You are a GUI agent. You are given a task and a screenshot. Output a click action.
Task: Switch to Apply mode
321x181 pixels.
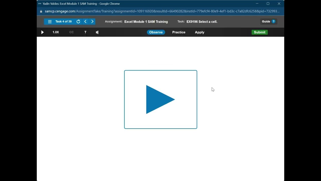[200, 32]
